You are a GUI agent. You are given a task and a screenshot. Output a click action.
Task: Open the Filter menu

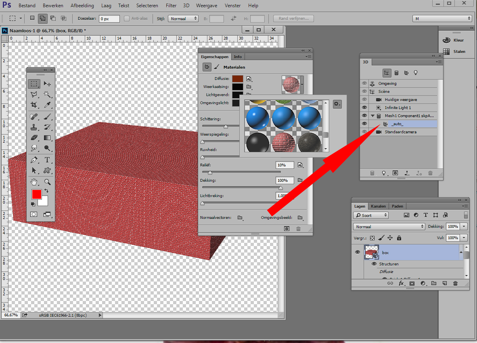tap(171, 5)
